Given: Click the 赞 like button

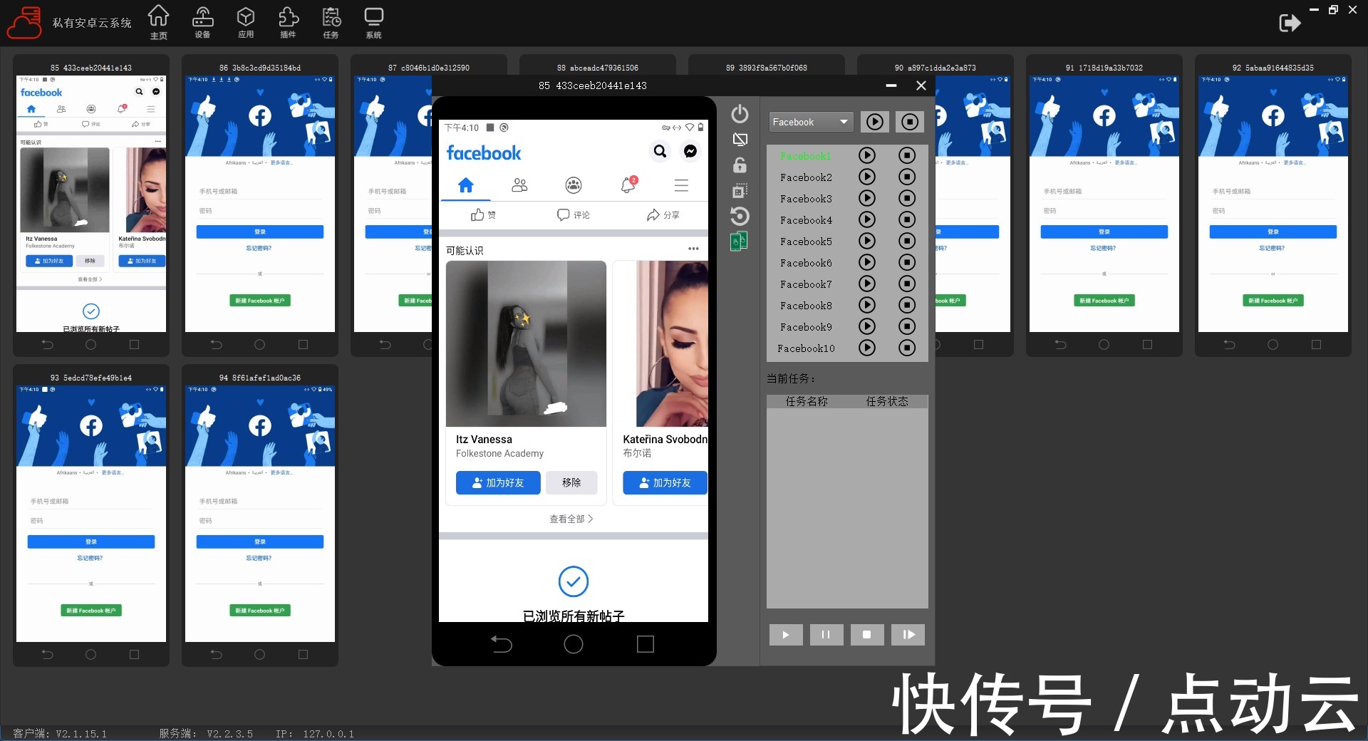Looking at the screenshot, I should (x=484, y=214).
